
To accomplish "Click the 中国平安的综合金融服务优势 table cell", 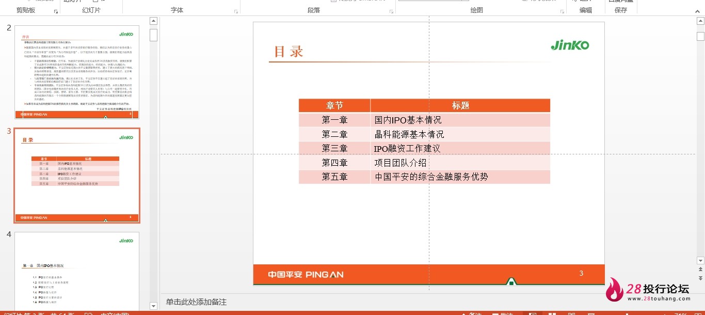I will pyautogui.click(x=460, y=177).
